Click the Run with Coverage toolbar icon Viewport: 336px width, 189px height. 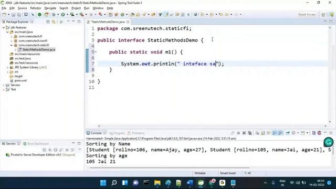point(72,15)
